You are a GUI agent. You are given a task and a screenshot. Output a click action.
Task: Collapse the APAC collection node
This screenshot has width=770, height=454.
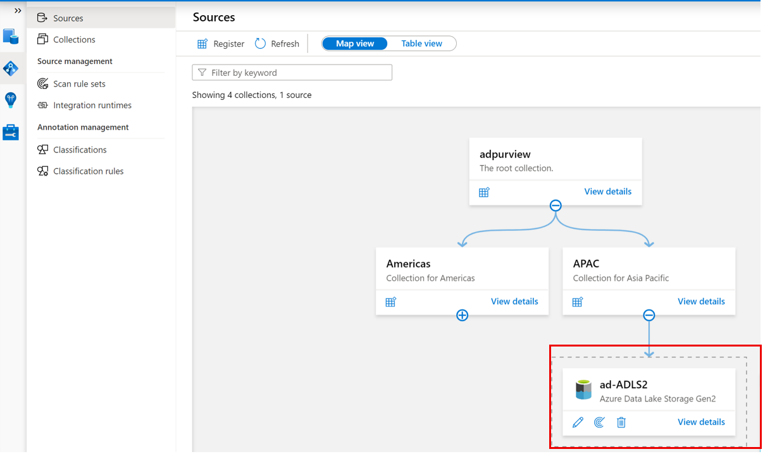(649, 315)
